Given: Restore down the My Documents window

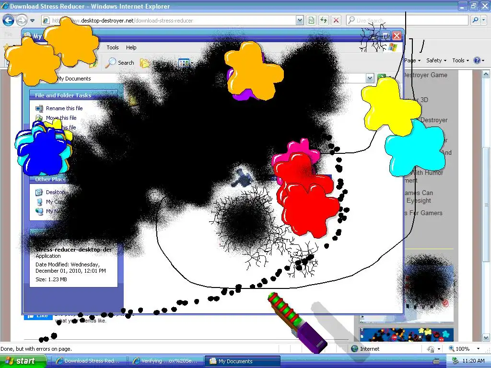Looking at the screenshot, I should click(x=386, y=35).
